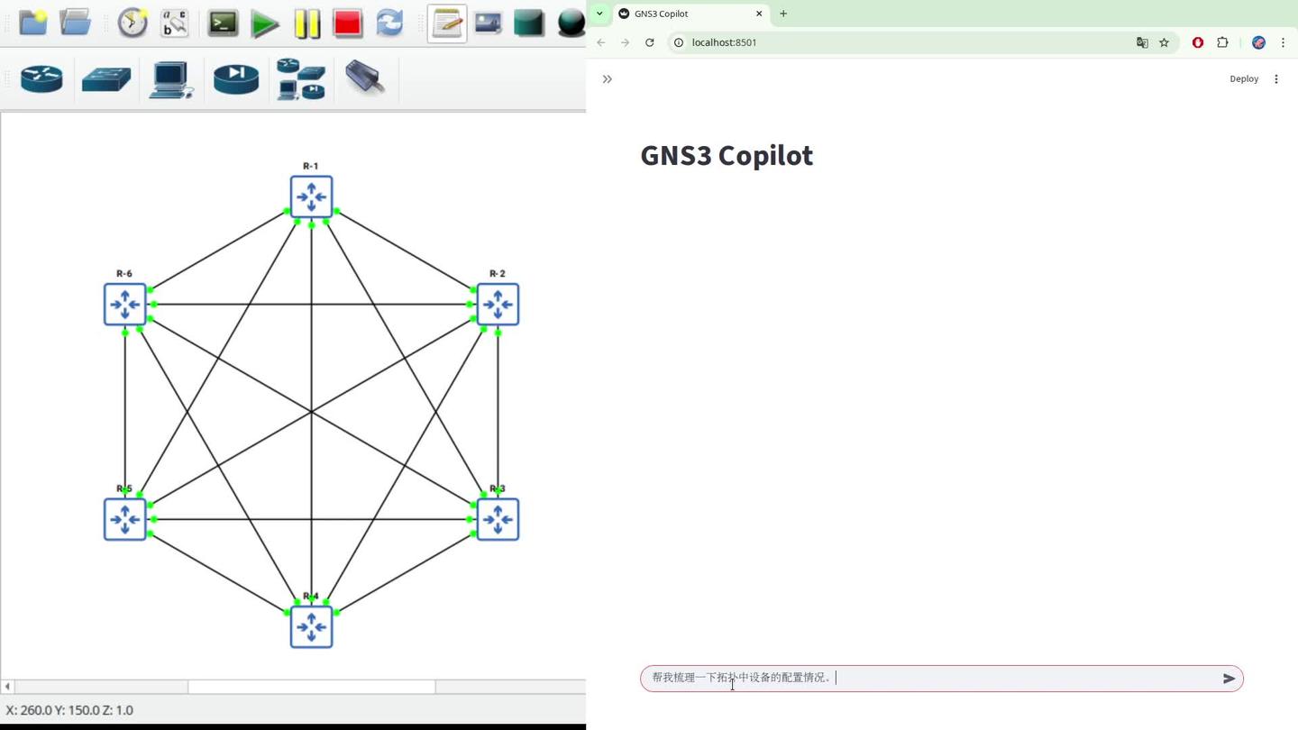Open the tab search dropdown
Viewport: 1298px width, 730px height.
click(x=599, y=14)
